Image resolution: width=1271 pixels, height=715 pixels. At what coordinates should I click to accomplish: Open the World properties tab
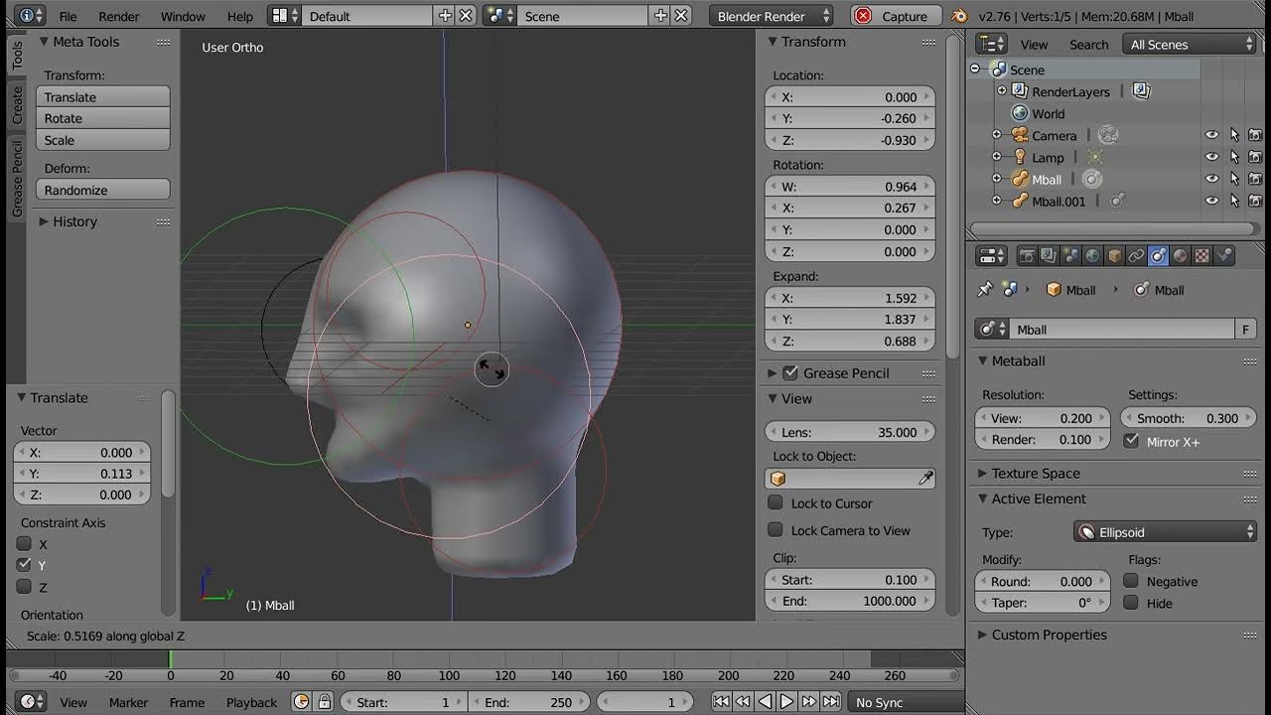(x=1092, y=255)
